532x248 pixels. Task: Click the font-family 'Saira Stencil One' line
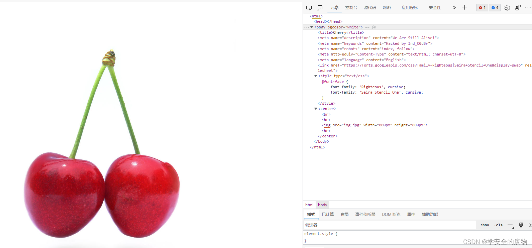pyautogui.click(x=377, y=92)
